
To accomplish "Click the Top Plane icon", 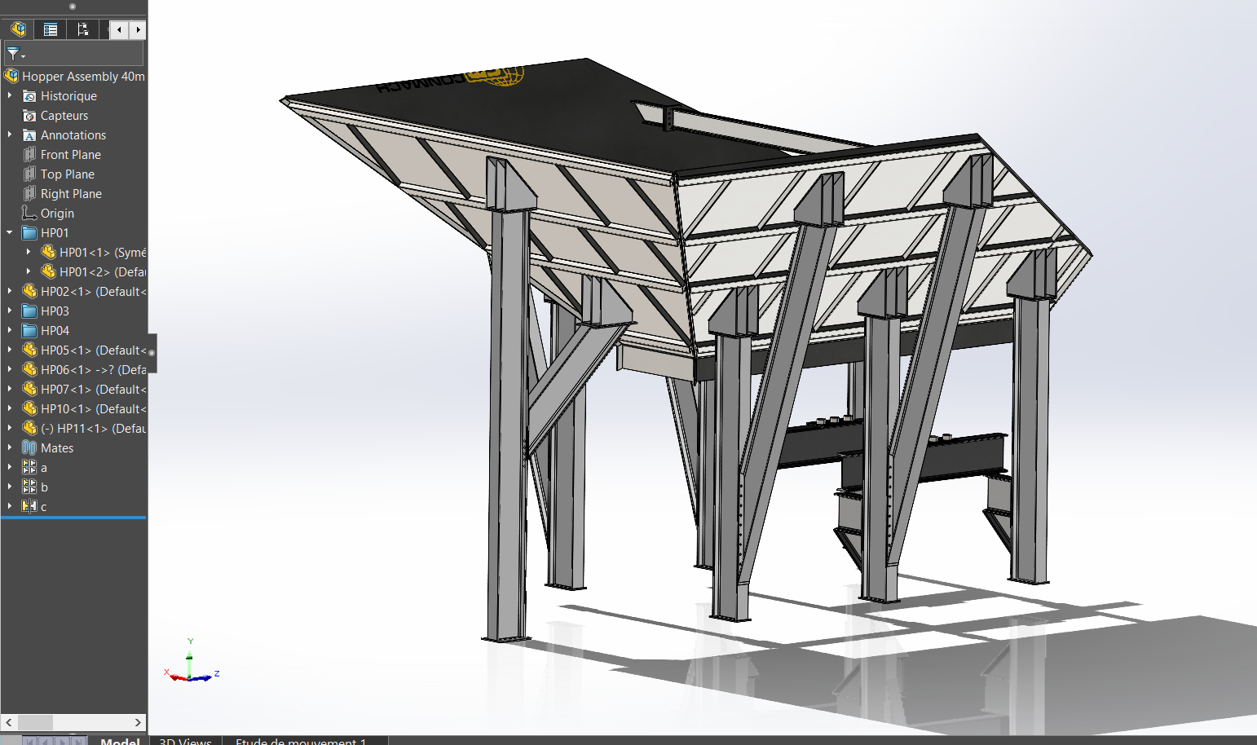I will click(x=29, y=174).
